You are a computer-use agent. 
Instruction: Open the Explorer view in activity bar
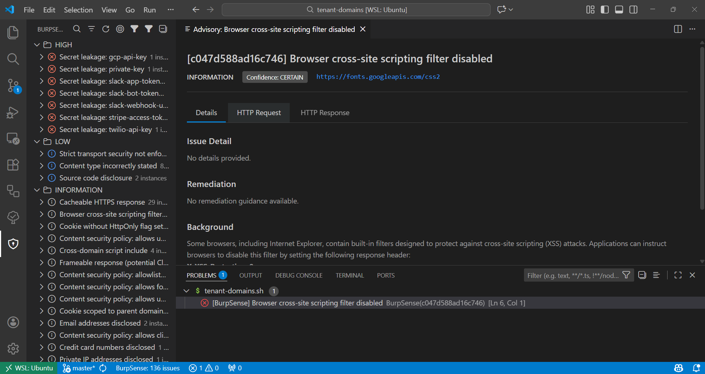click(x=13, y=33)
